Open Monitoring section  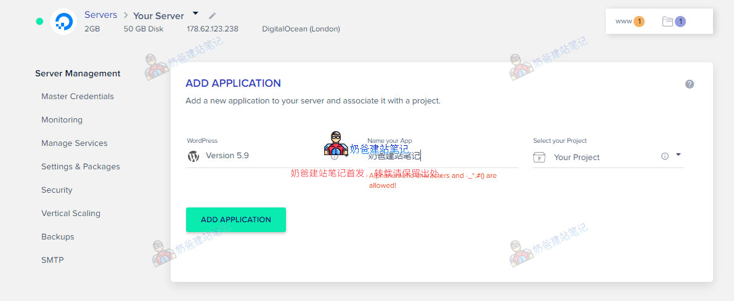(62, 119)
